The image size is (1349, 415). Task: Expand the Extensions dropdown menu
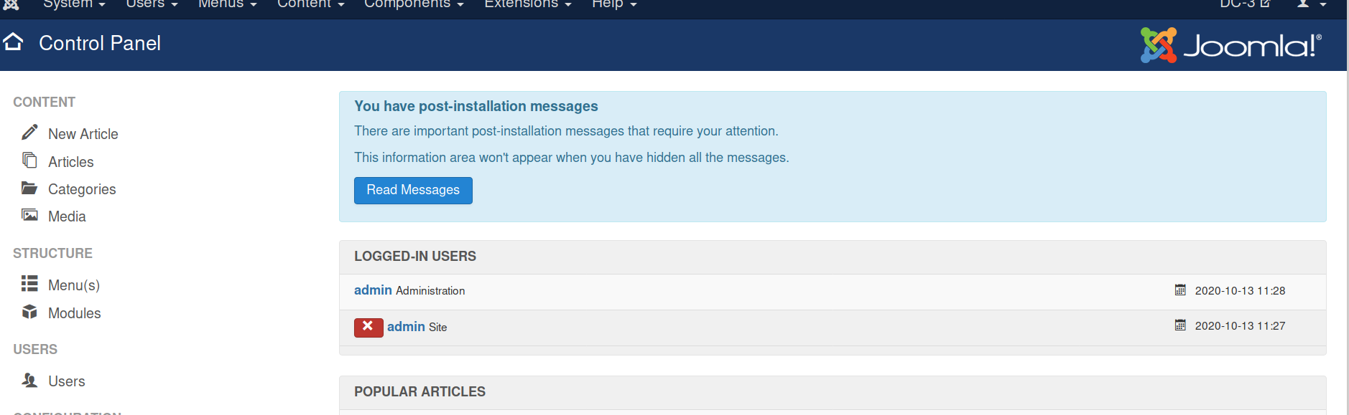pos(528,4)
